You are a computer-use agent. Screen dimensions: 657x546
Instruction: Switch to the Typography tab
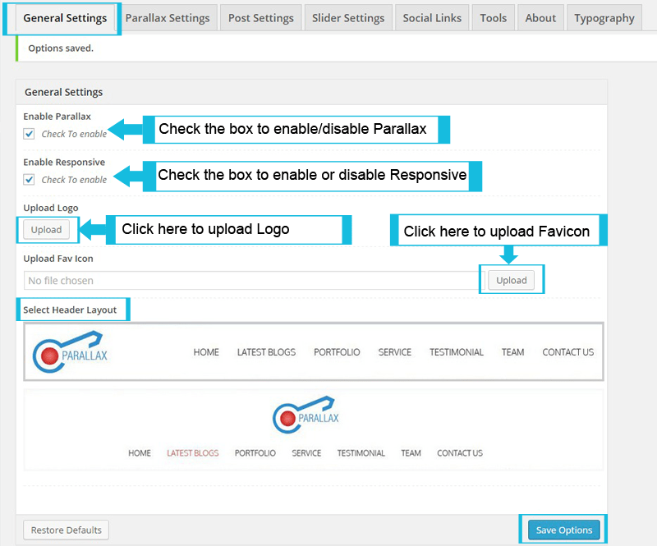[x=604, y=18]
